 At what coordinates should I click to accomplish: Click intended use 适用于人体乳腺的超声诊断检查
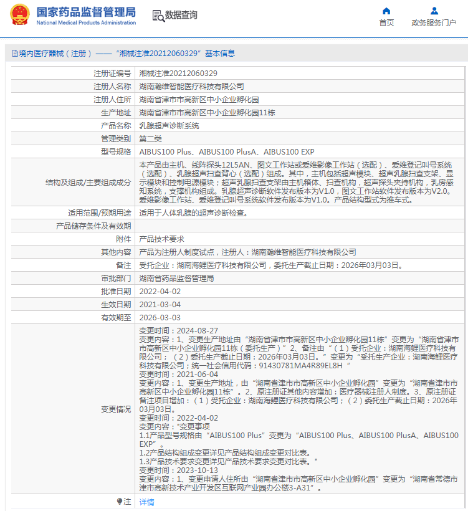point(194,213)
